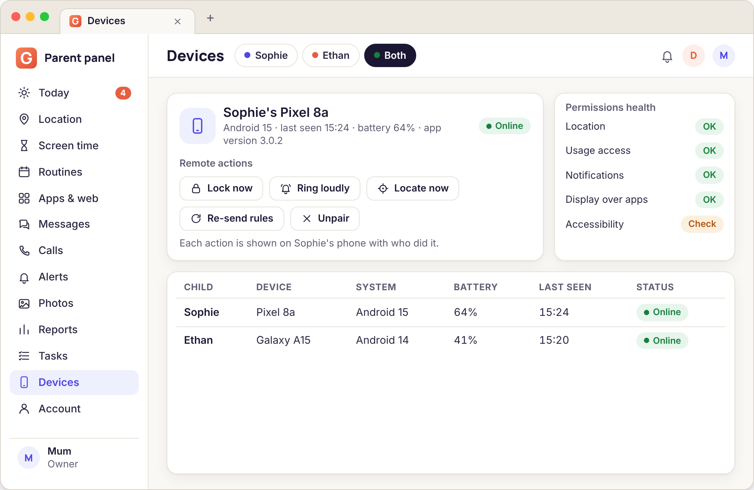
Task: Click the Location pin icon in sidebar
Action: [24, 119]
